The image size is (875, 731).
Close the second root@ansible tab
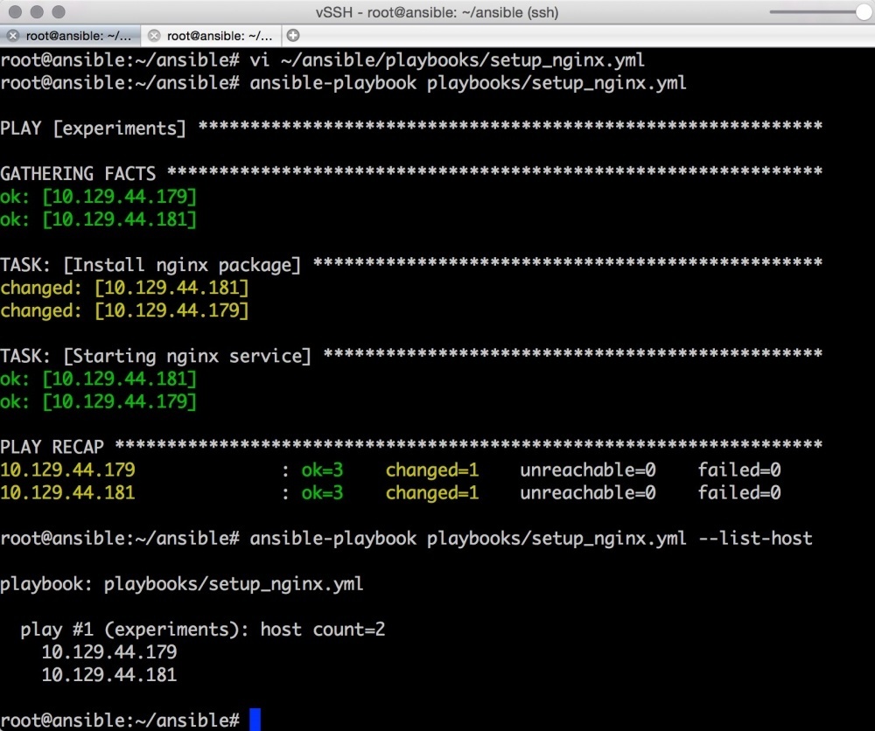click(154, 36)
